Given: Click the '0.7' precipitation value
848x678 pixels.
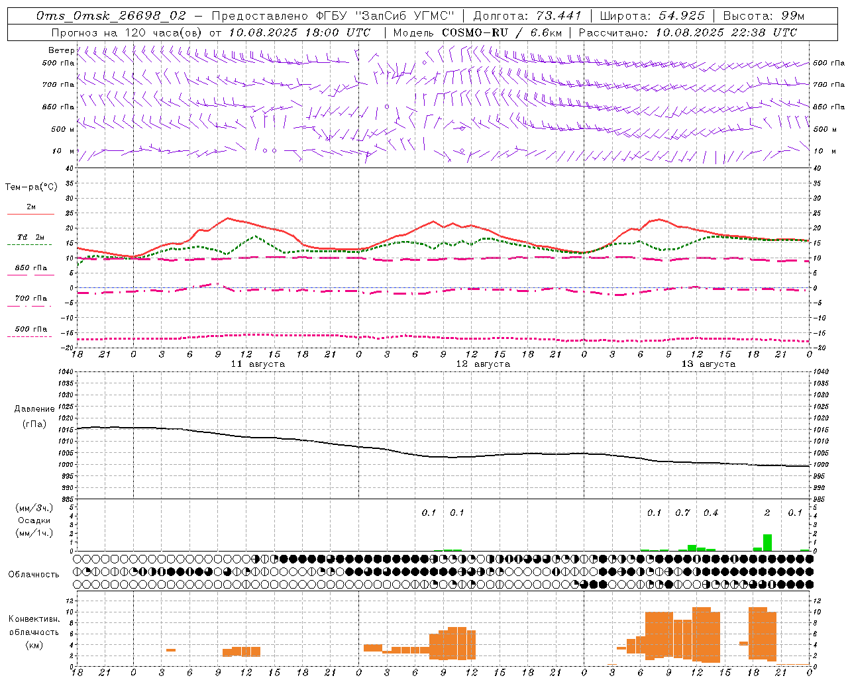Looking at the screenshot, I should pyautogui.click(x=682, y=512).
